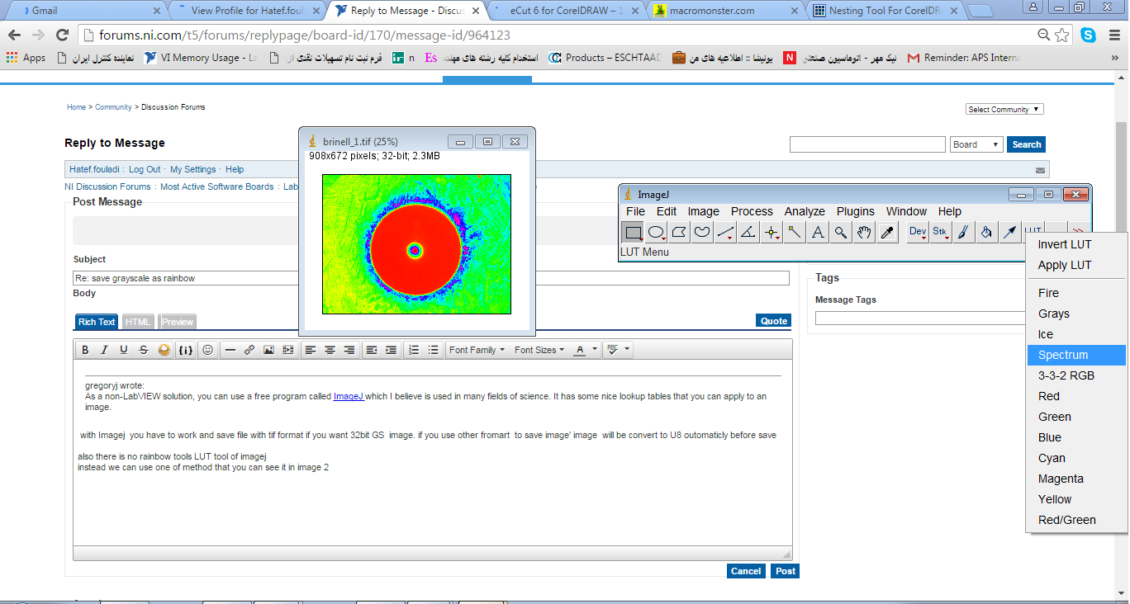Select the Paintbrush tool in ImageJ
The image size is (1130, 604).
[x=964, y=233]
